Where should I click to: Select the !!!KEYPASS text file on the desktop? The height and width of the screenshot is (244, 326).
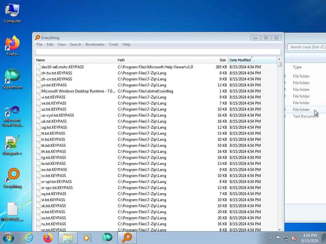(12, 212)
